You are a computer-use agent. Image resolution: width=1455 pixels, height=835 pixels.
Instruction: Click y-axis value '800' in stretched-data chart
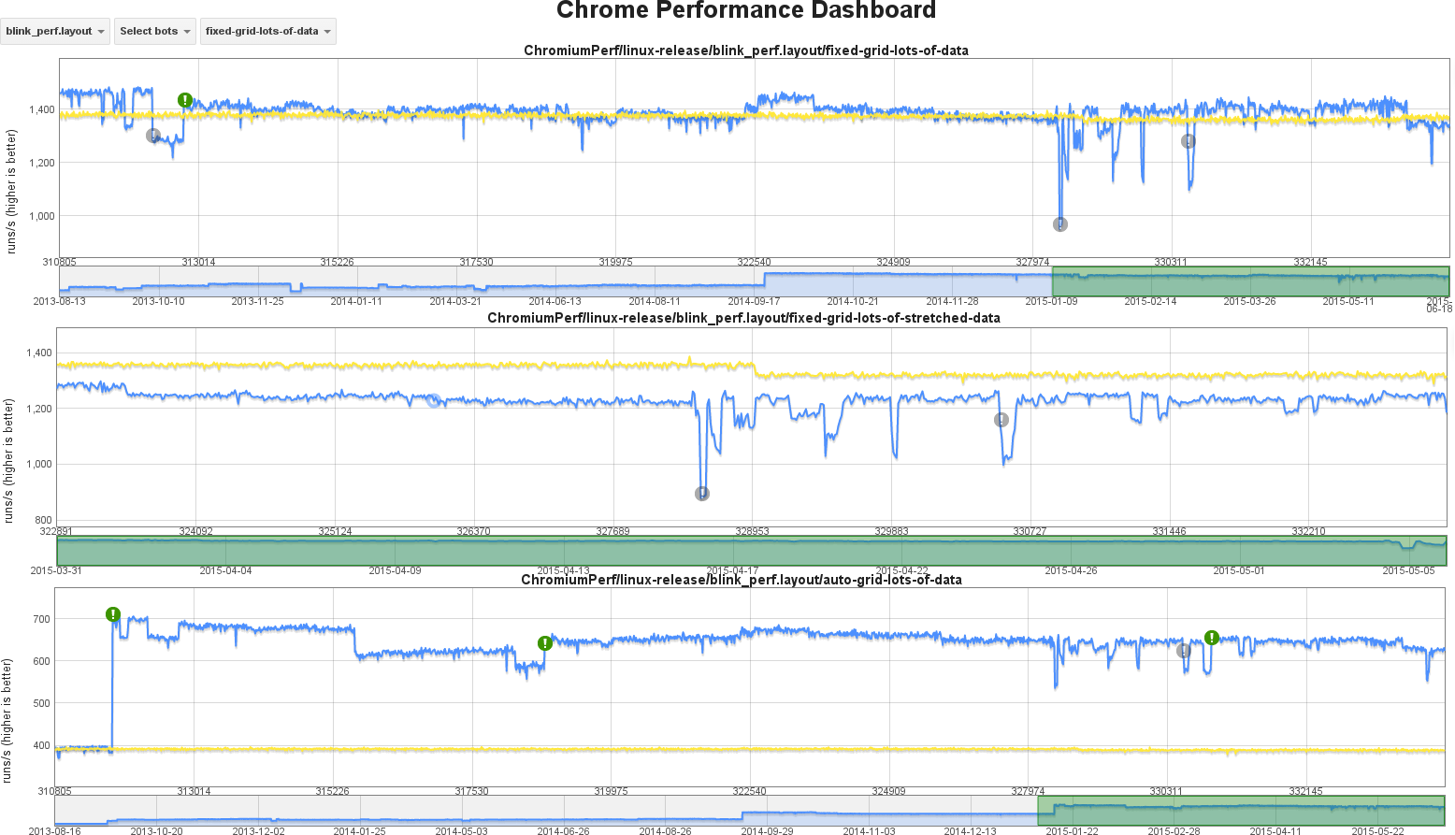[43, 520]
